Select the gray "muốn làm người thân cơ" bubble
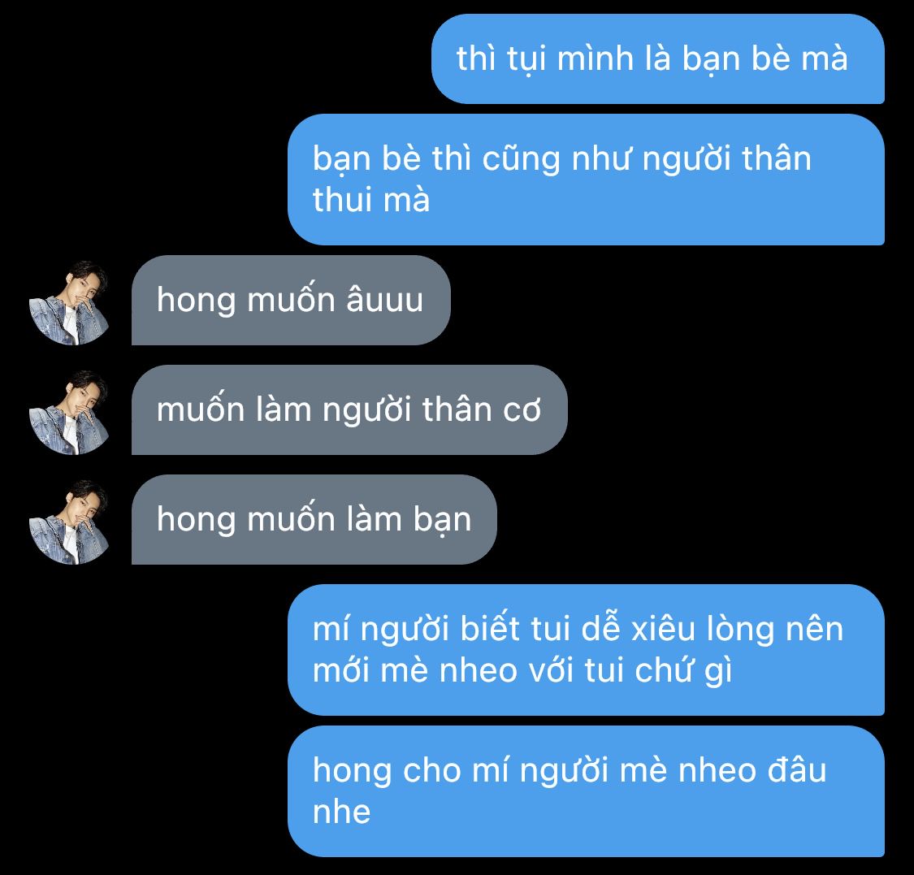This screenshot has height=875, width=914. 349,409
